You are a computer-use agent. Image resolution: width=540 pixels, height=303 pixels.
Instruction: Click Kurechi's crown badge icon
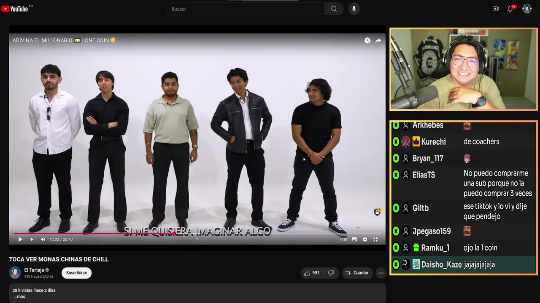416,141
